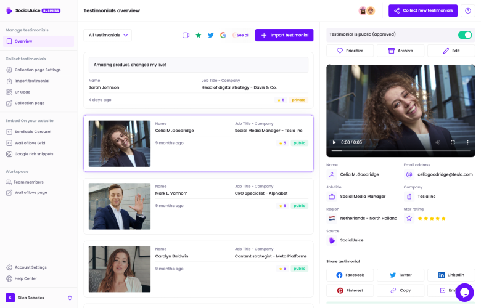481x308 pixels.
Task: Open Account Settings
Action: pos(27,267)
